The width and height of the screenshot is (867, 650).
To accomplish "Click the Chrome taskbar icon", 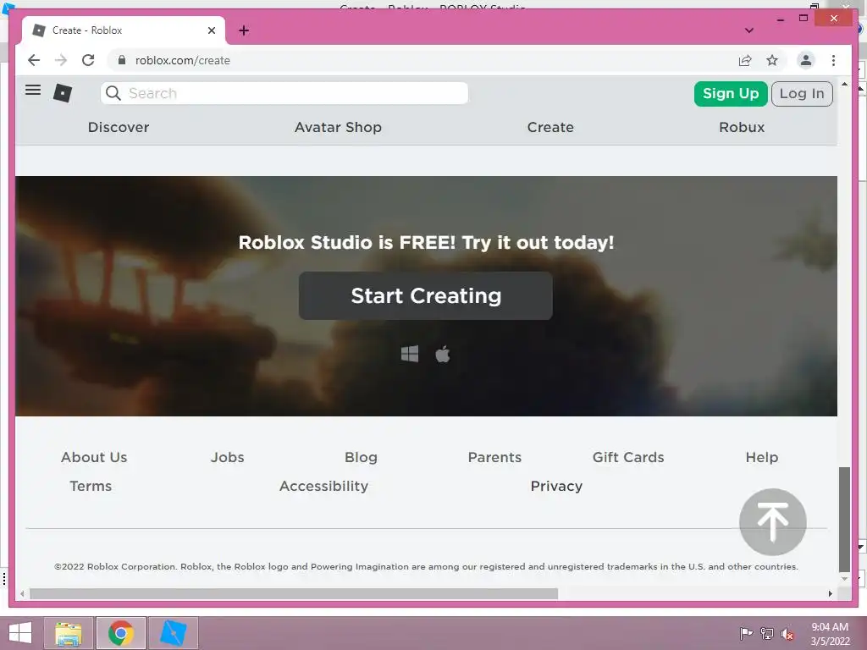I will click(x=121, y=633).
